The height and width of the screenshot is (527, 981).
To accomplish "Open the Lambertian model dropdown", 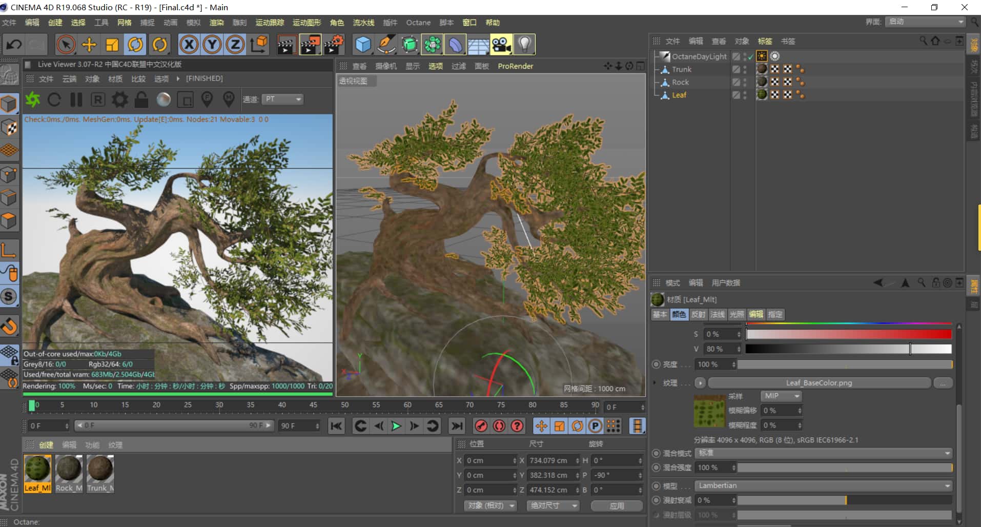I will 824,485.
